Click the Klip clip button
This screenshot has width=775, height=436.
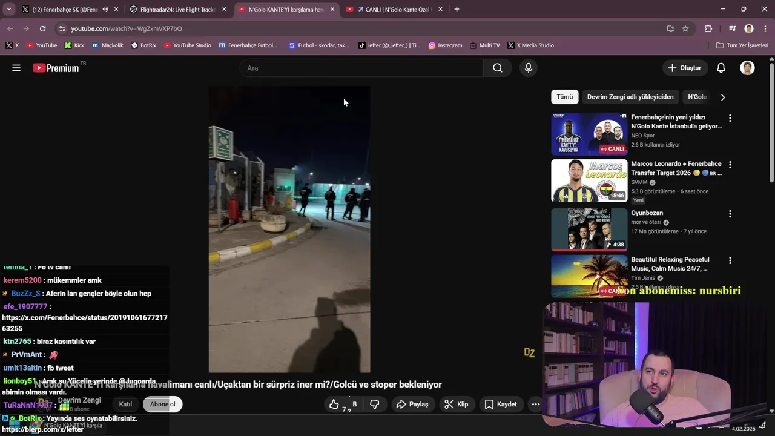point(457,404)
